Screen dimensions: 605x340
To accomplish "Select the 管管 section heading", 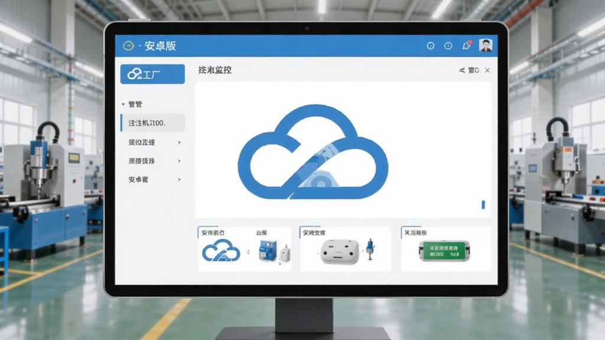I will point(135,104).
